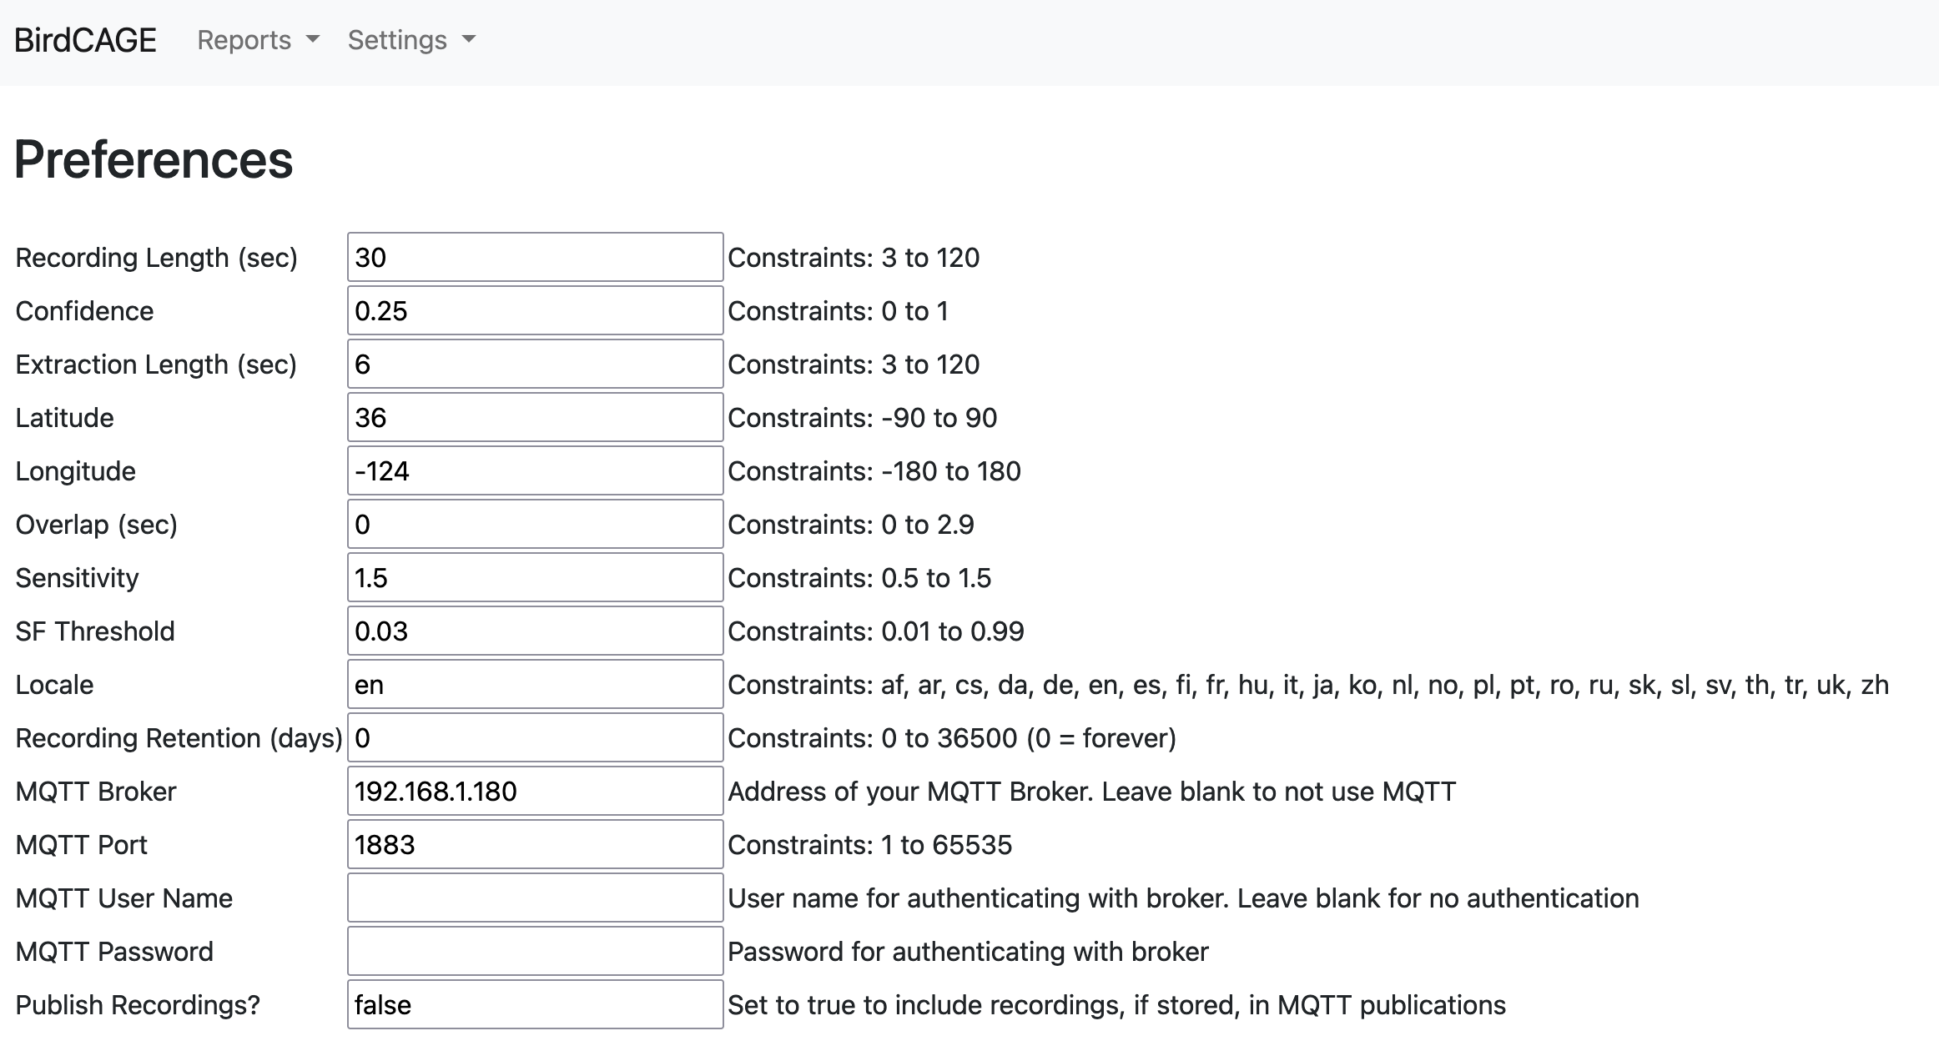Open the Reports dropdown menu
Screen dimensions: 1939x1061
point(258,40)
